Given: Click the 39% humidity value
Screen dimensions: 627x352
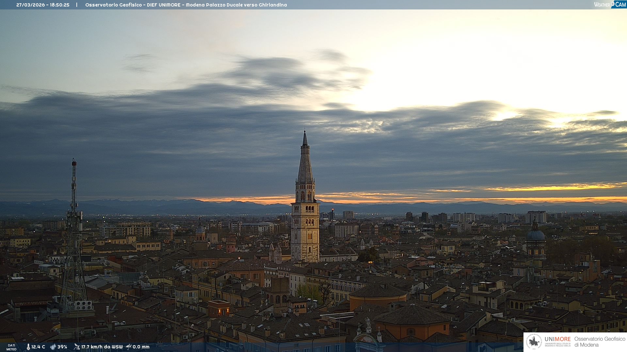Looking at the screenshot, I should tap(62, 347).
